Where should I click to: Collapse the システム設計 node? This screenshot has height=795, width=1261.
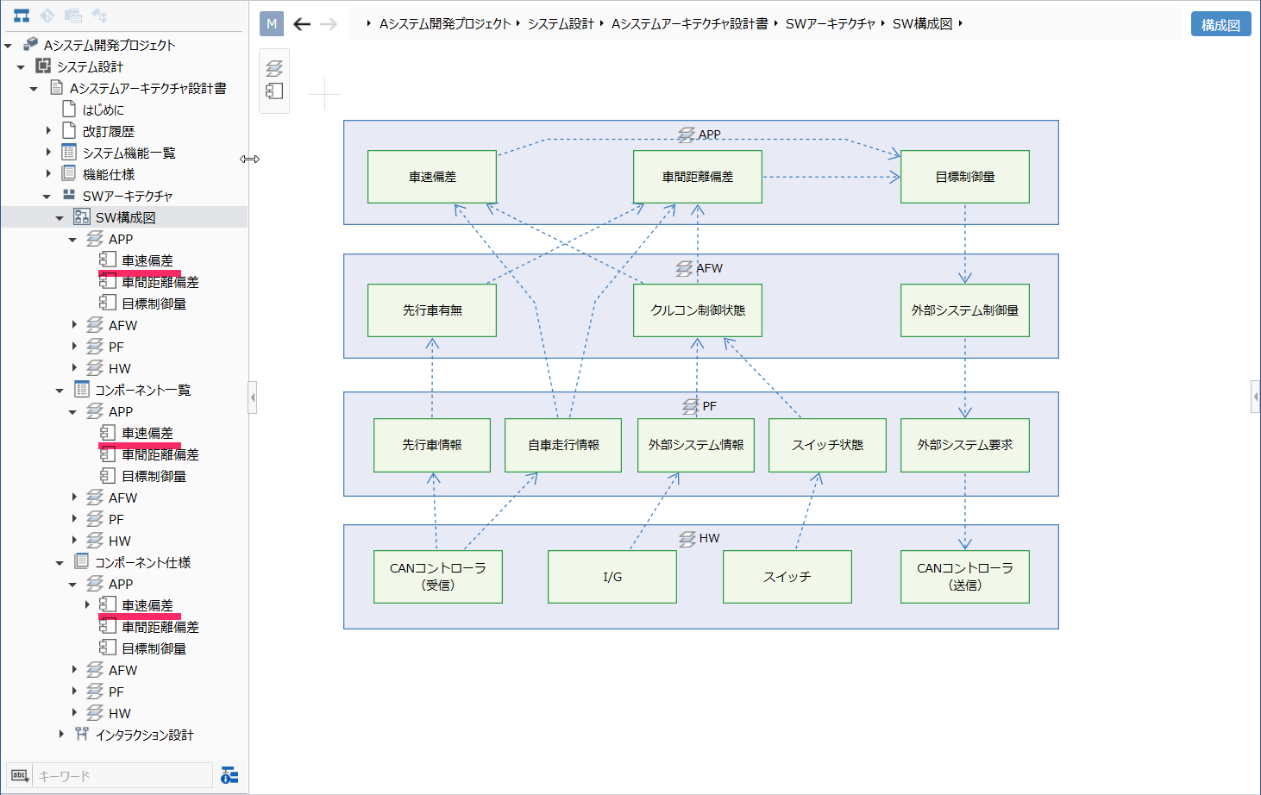coord(21,67)
